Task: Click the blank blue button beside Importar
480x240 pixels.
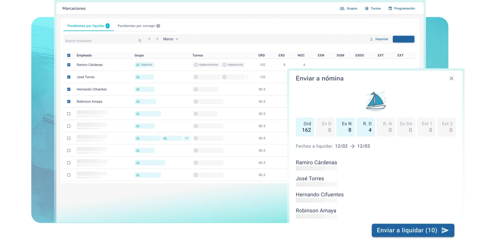Action: pyautogui.click(x=404, y=39)
